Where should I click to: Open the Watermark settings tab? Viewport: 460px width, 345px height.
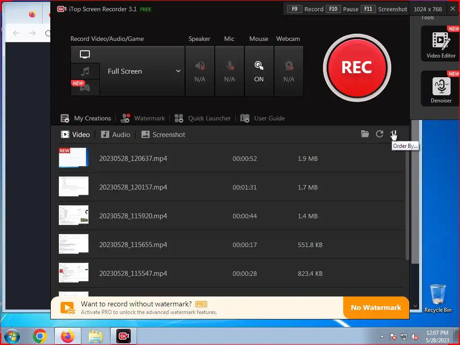(143, 118)
